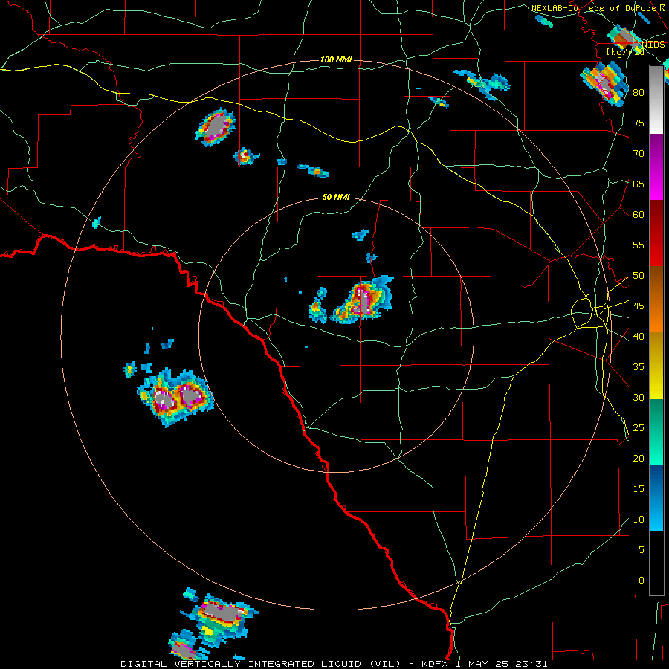The height and width of the screenshot is (669, 669).
Task: Select the 20 value on the VIL scale
Action: (639, 458)
